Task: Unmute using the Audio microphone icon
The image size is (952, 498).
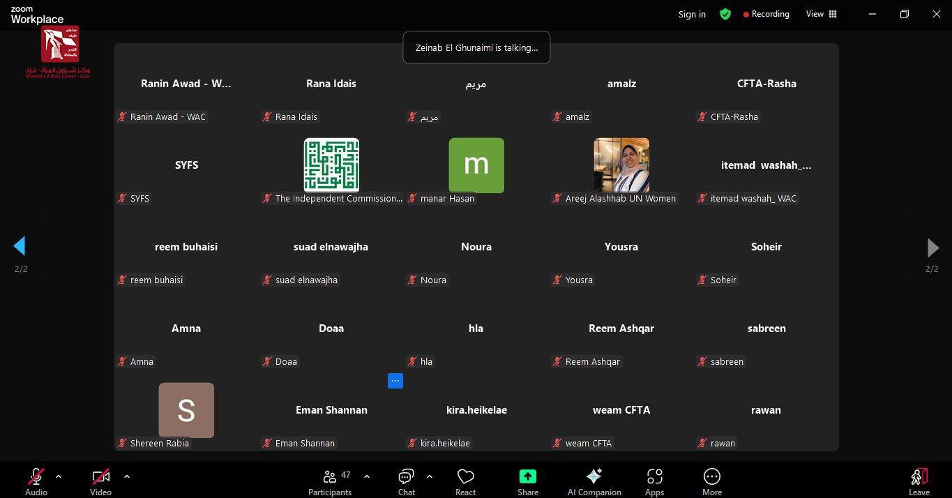Action: pos(36,477)
